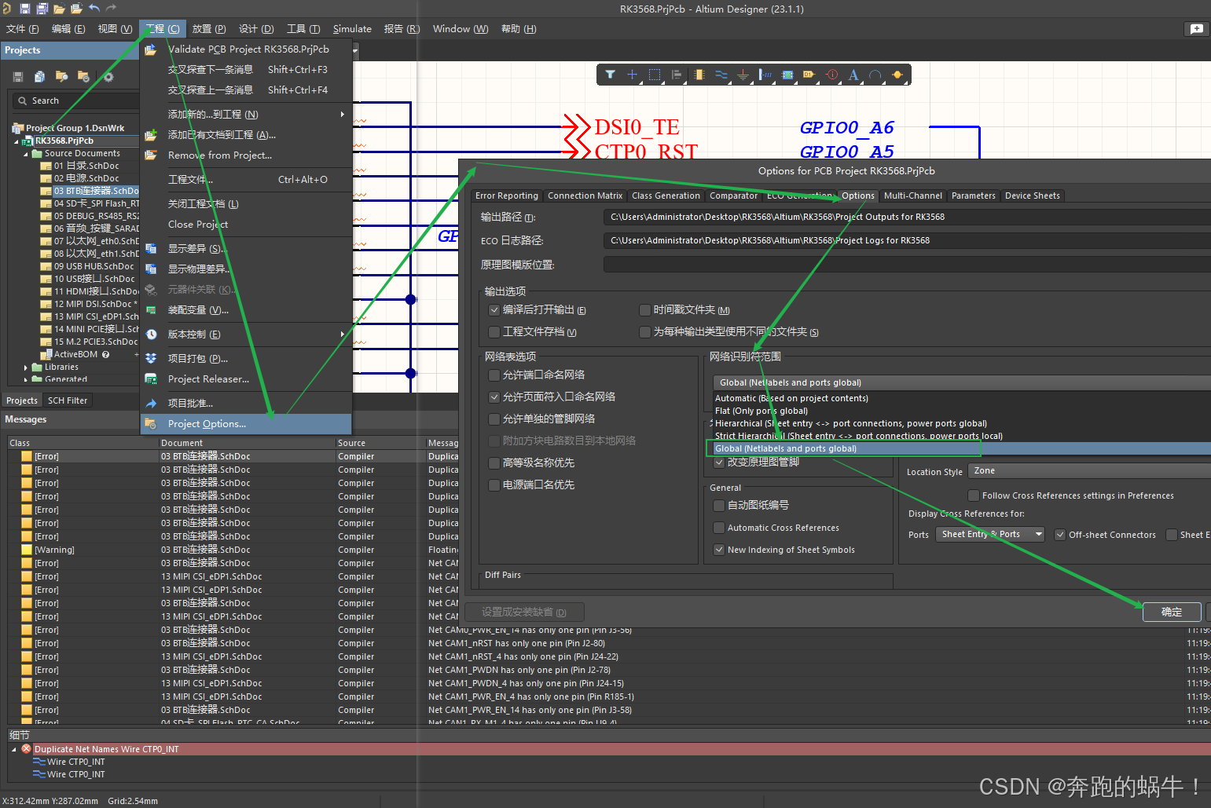Switch to the Error Reporting tab

coord(507,196)
